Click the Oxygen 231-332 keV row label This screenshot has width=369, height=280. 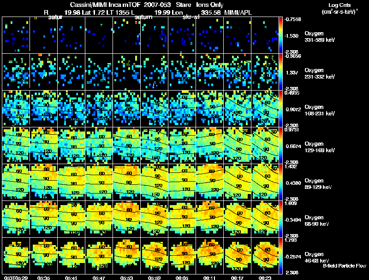pos(320,74)
